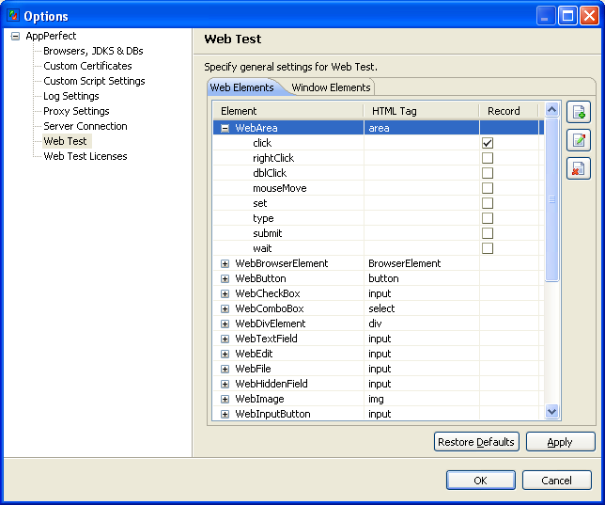Select Web Test Licenses tree item

[85, 156]
